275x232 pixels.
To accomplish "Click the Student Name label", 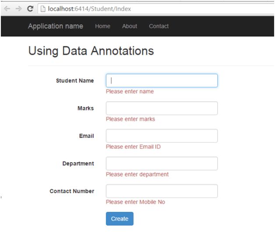I will point(75,81).
